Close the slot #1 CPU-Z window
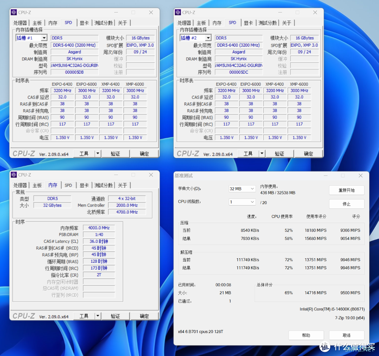 pyautogui.click(x=151, y=12)
